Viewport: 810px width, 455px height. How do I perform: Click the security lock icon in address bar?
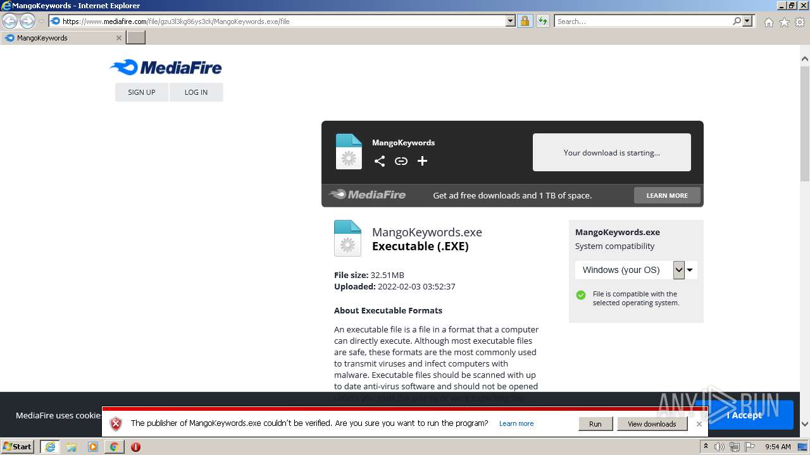[x=525, y=21]
